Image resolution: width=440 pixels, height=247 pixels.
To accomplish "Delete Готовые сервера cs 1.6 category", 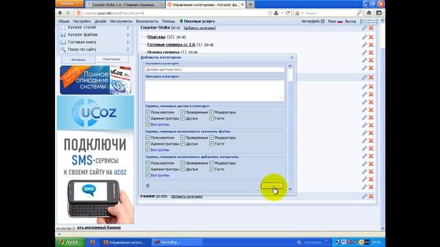I will click(x=371, y=45).
